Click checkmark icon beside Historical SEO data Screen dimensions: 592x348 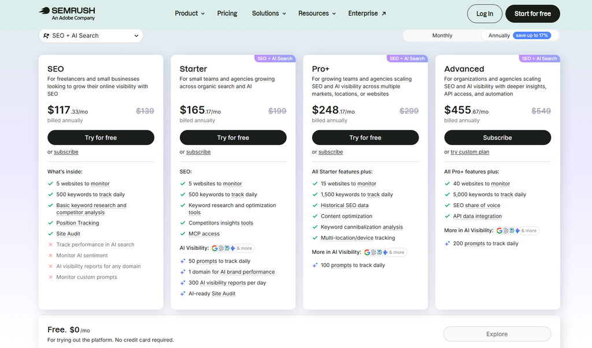[315, 205]
